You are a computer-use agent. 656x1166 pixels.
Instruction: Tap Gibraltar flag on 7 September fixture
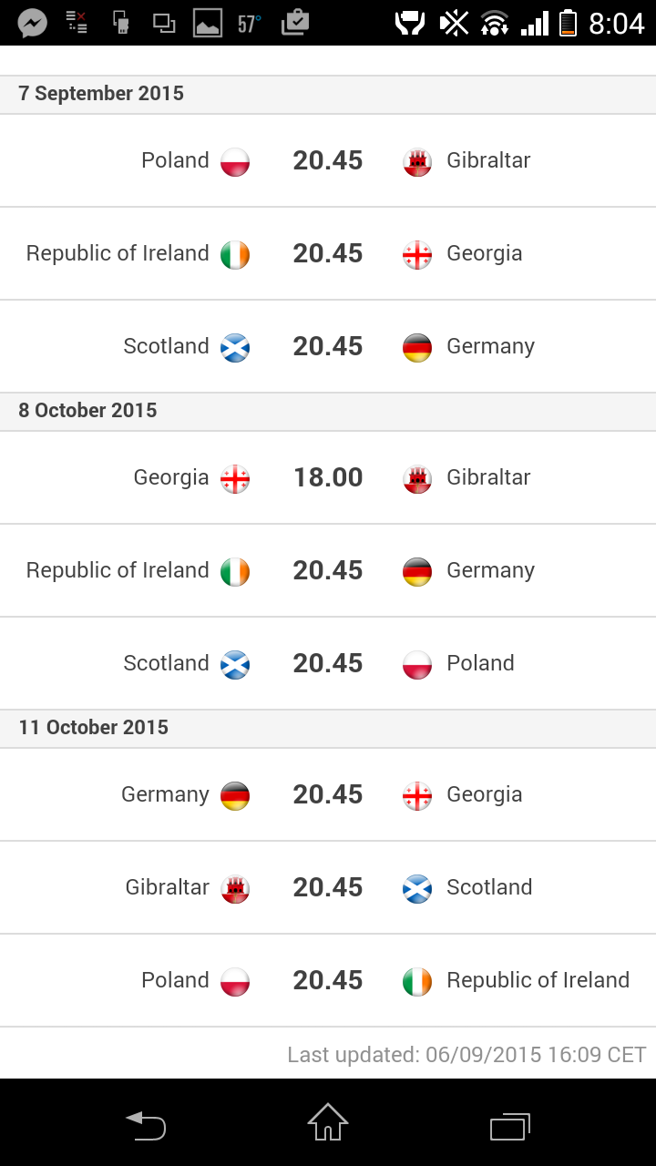coord(417,161)
